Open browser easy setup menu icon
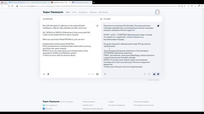The image size is (204, 114). point(202,6)
